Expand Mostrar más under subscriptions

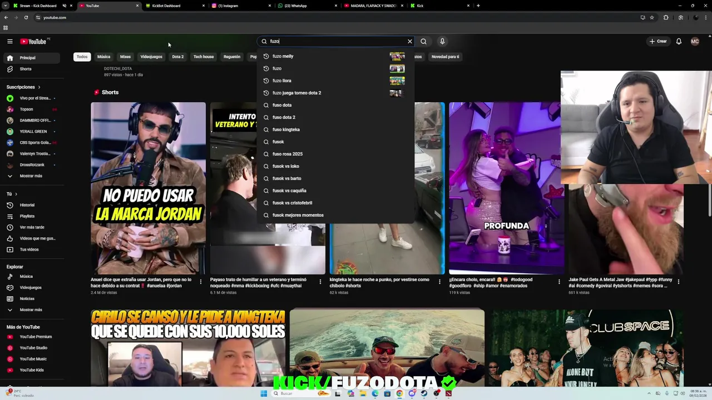pyautogui.click(x=32, y=176)
